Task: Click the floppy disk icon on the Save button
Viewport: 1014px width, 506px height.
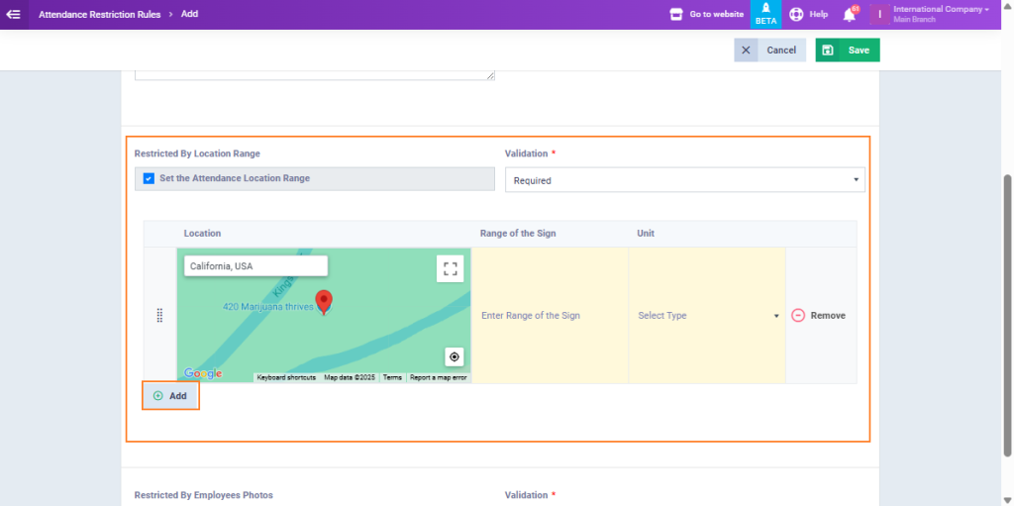Action: [828, 50]
